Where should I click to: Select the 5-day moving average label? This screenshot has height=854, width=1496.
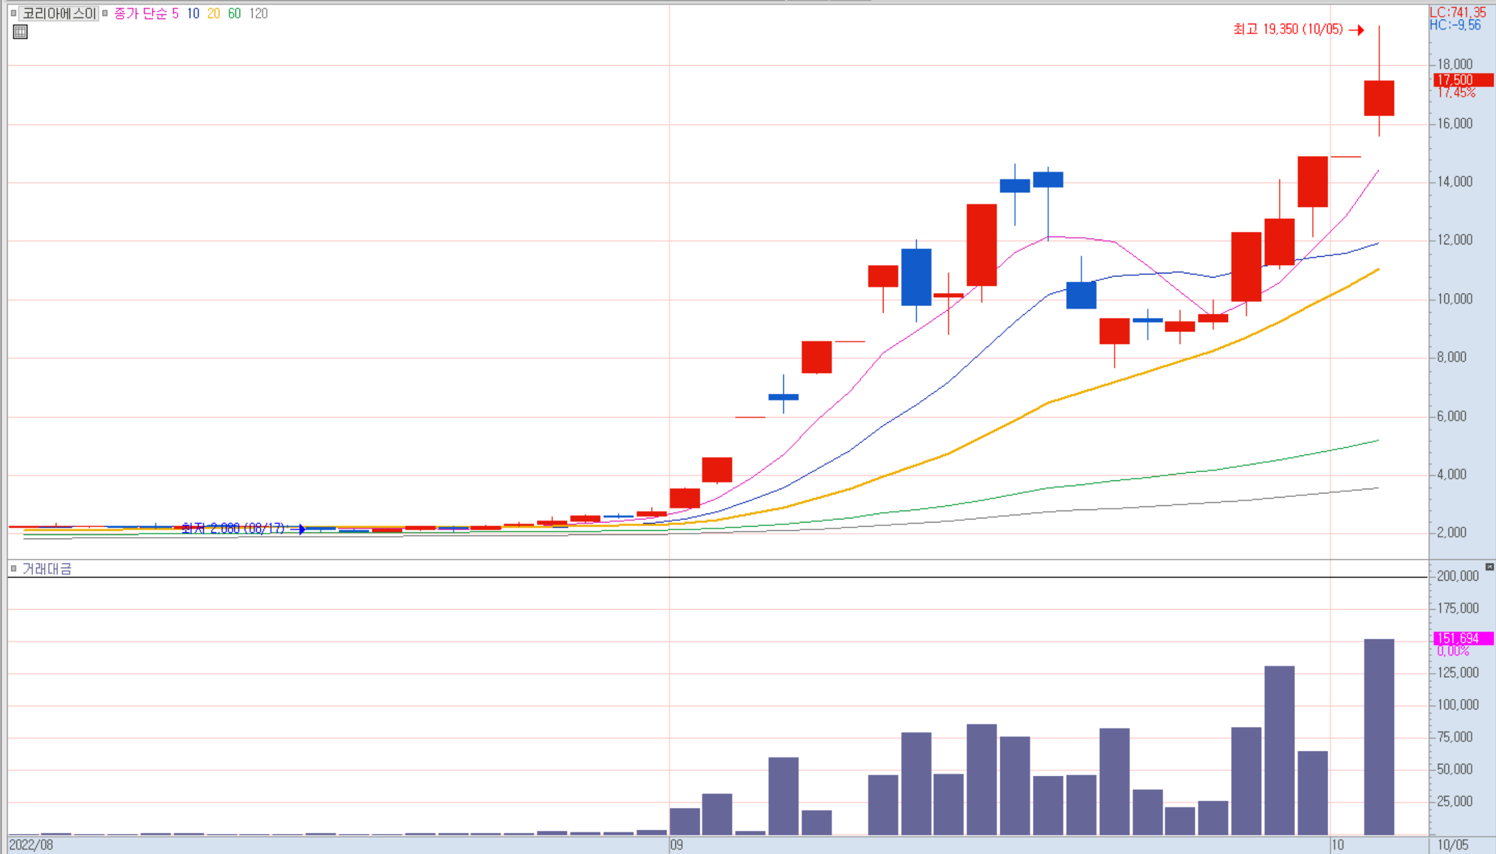tap(175, 13)
